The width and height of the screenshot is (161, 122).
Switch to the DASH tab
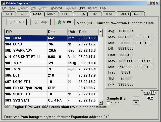pos(138,14)
